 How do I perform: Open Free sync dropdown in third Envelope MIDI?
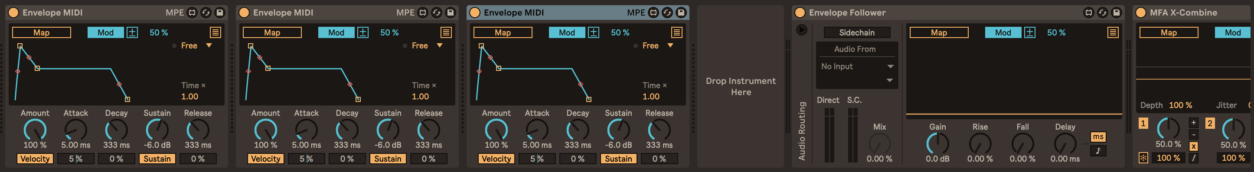(658, 45)
